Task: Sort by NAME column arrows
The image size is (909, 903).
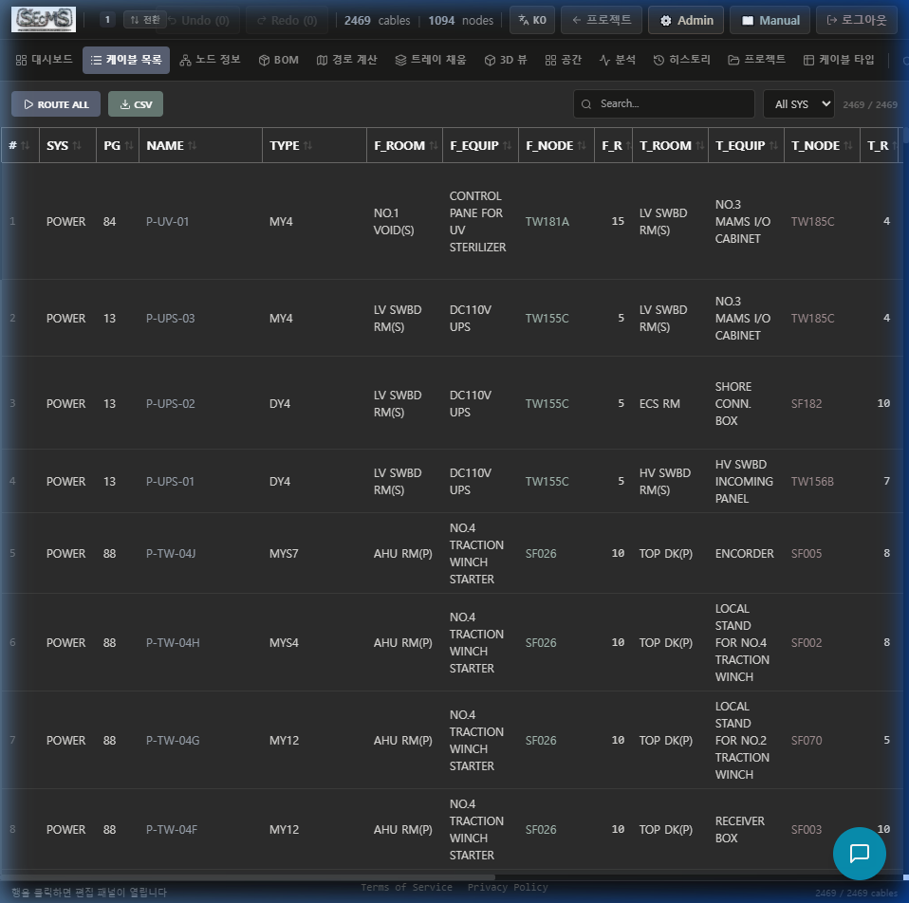Action: point(192,145)
